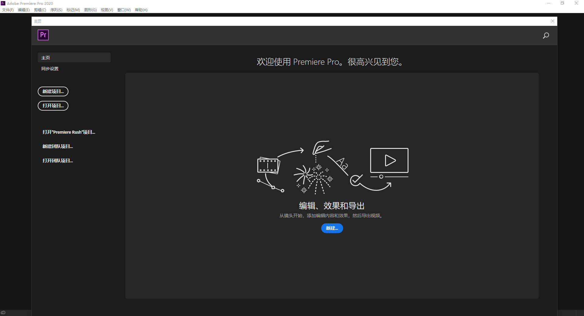Viewport: 584px width, 316px height.
Task: Open the 图形 menu
Action: 90,10
